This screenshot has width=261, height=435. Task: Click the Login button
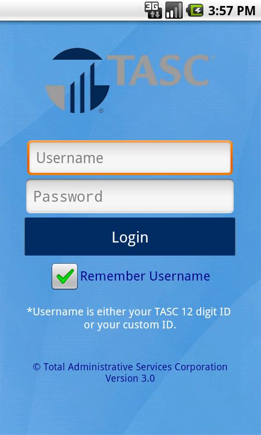coord(130,237)
